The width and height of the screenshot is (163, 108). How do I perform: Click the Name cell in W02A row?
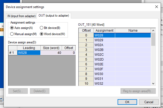point(133,45)
